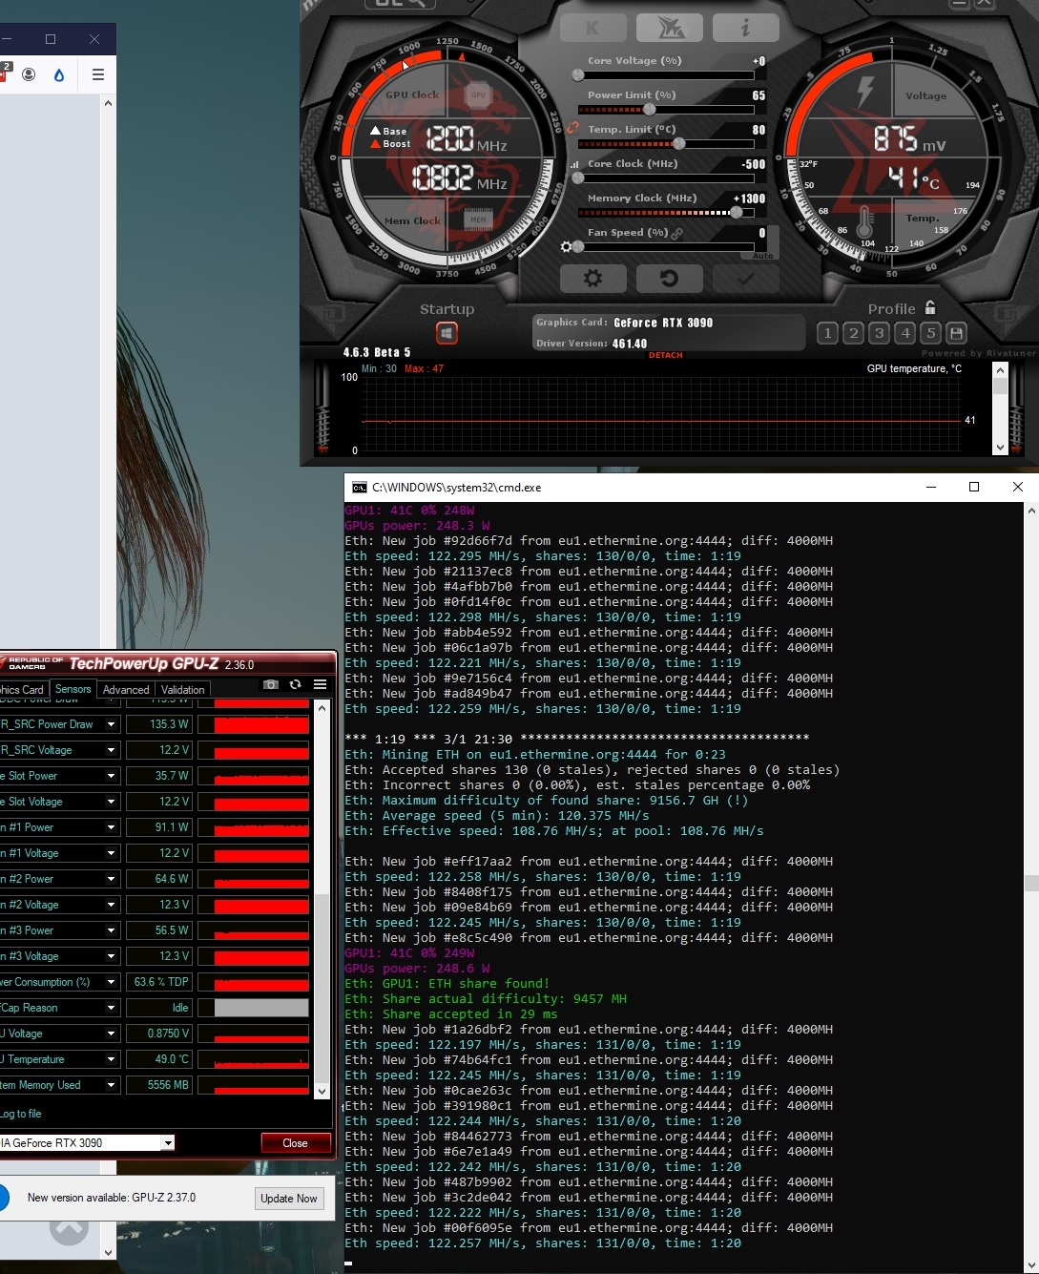Open the browser hamburger menu
The image size is (1039, 1274).
[x=97, y=74]
